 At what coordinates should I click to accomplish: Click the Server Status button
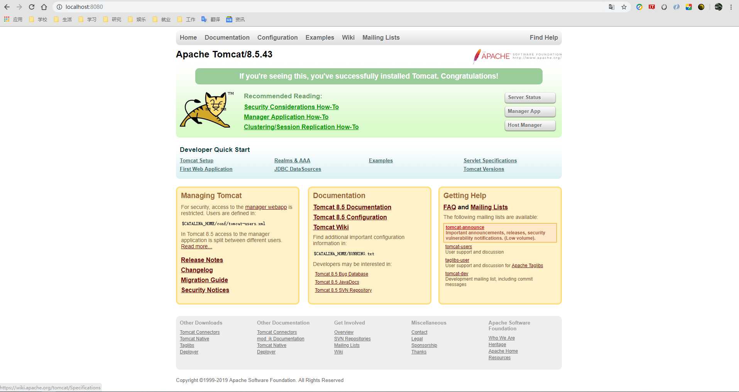[x=530, y=98]
